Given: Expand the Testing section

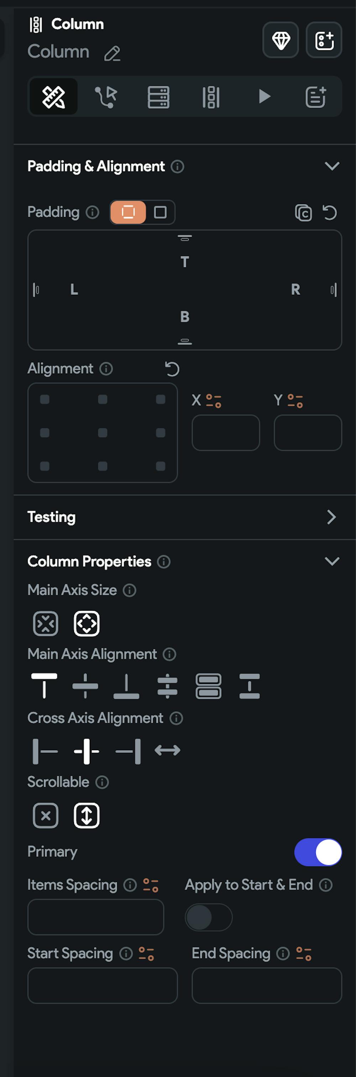Looking at the screenshot, I should pyautogui.click(x=332, y=517).
